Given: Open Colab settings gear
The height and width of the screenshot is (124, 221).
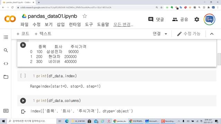Looking at the screenshot, I should click(197, 19).
